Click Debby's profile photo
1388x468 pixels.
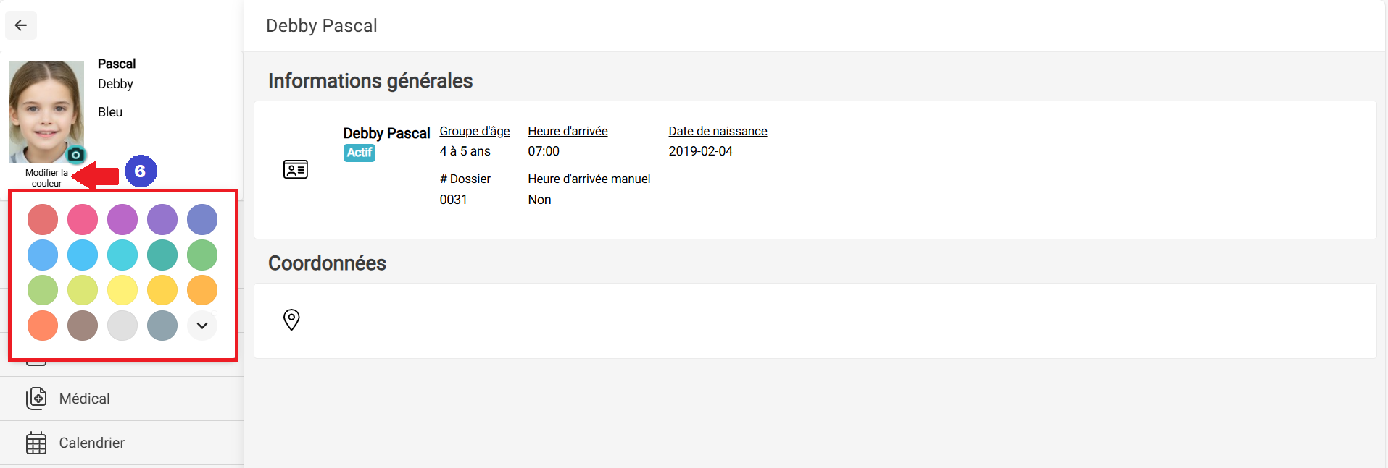tap(46, 111)
